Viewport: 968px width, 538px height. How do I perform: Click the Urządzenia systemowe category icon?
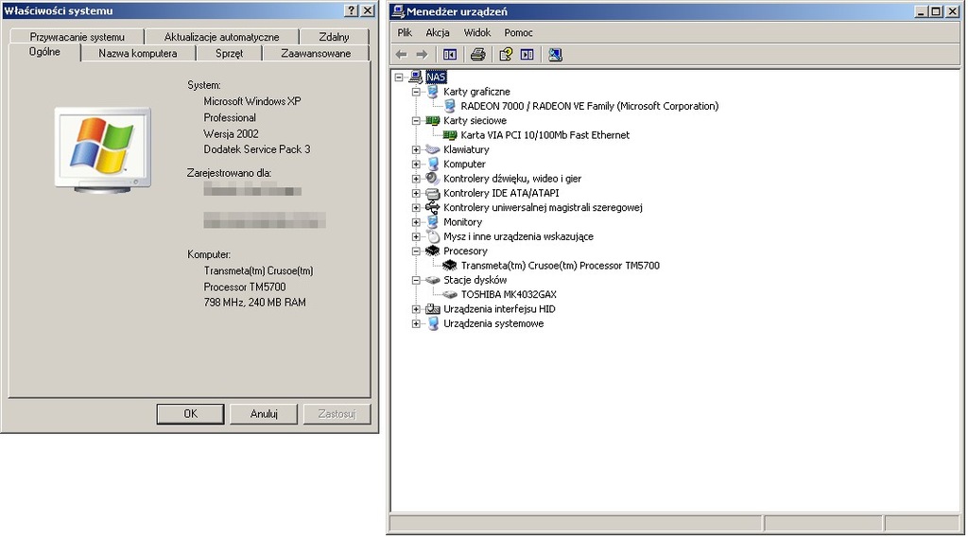433,323
